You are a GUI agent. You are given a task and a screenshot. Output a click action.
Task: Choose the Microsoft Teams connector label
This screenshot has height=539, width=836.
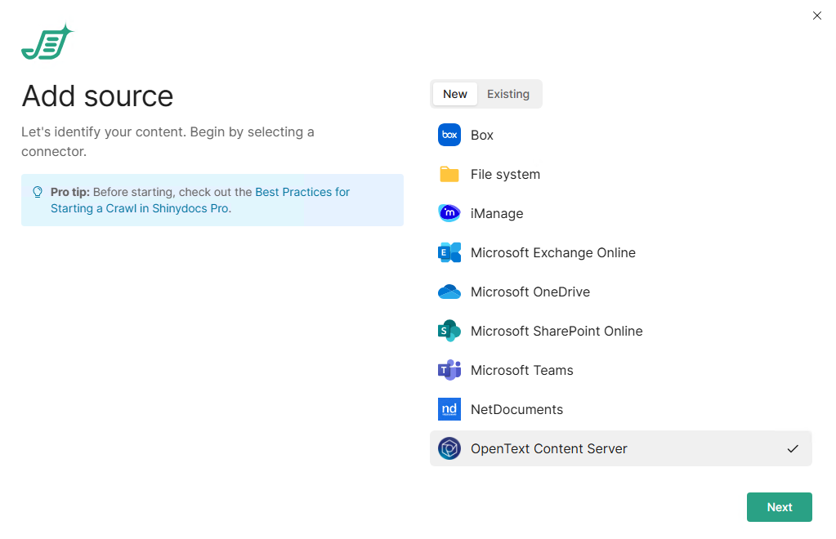click(x=521, y=370)
